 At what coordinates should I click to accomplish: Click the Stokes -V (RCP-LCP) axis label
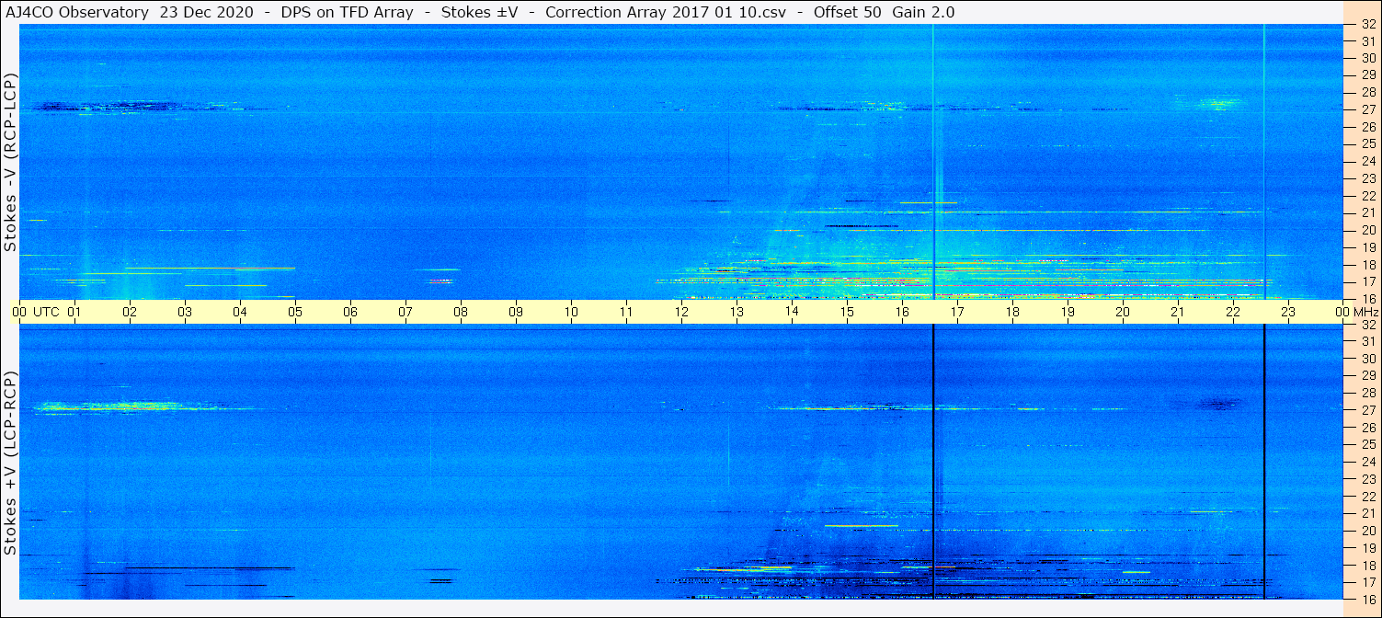pos(10,163)
